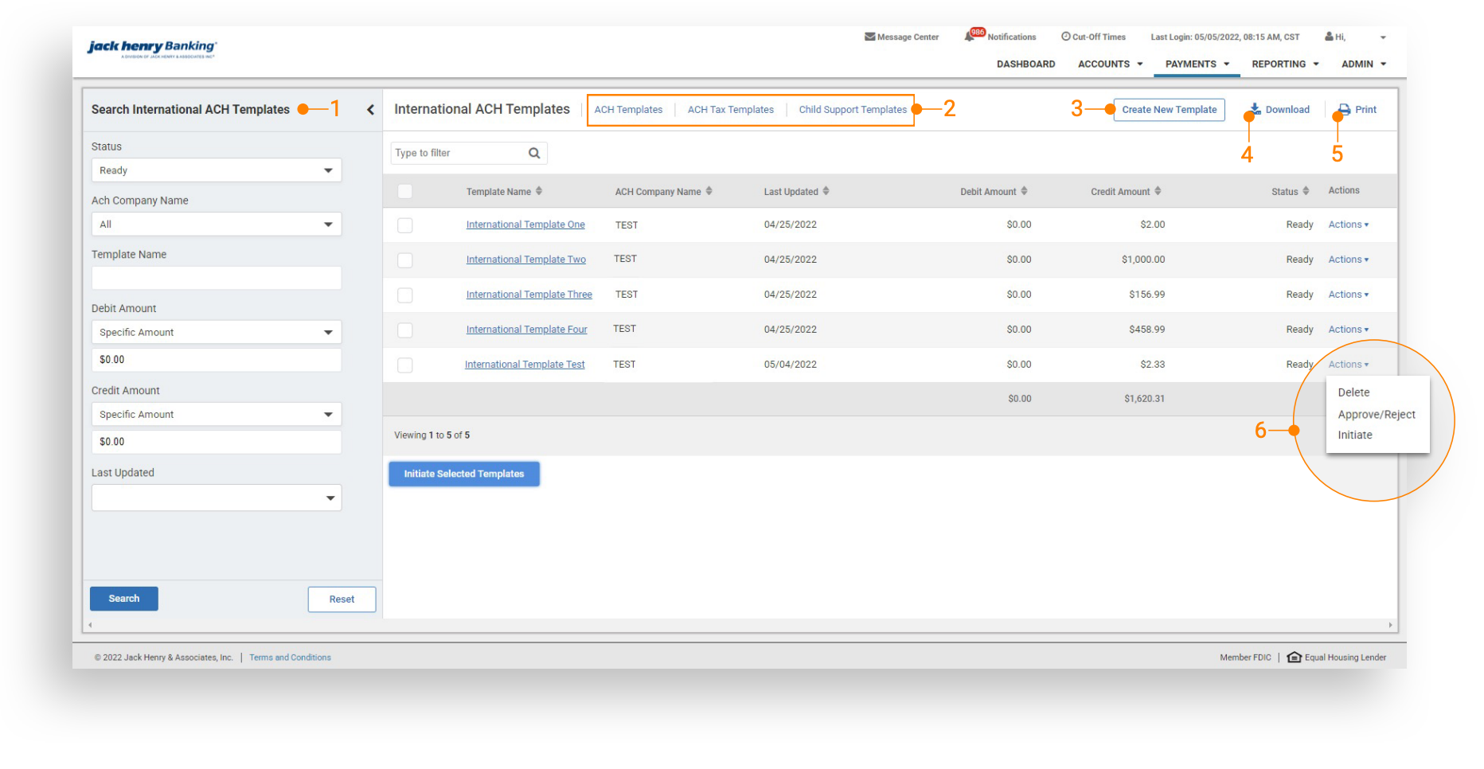Open Notifications bell icon
Viewport: 1484px width, 769px height.
coord(970,37)
